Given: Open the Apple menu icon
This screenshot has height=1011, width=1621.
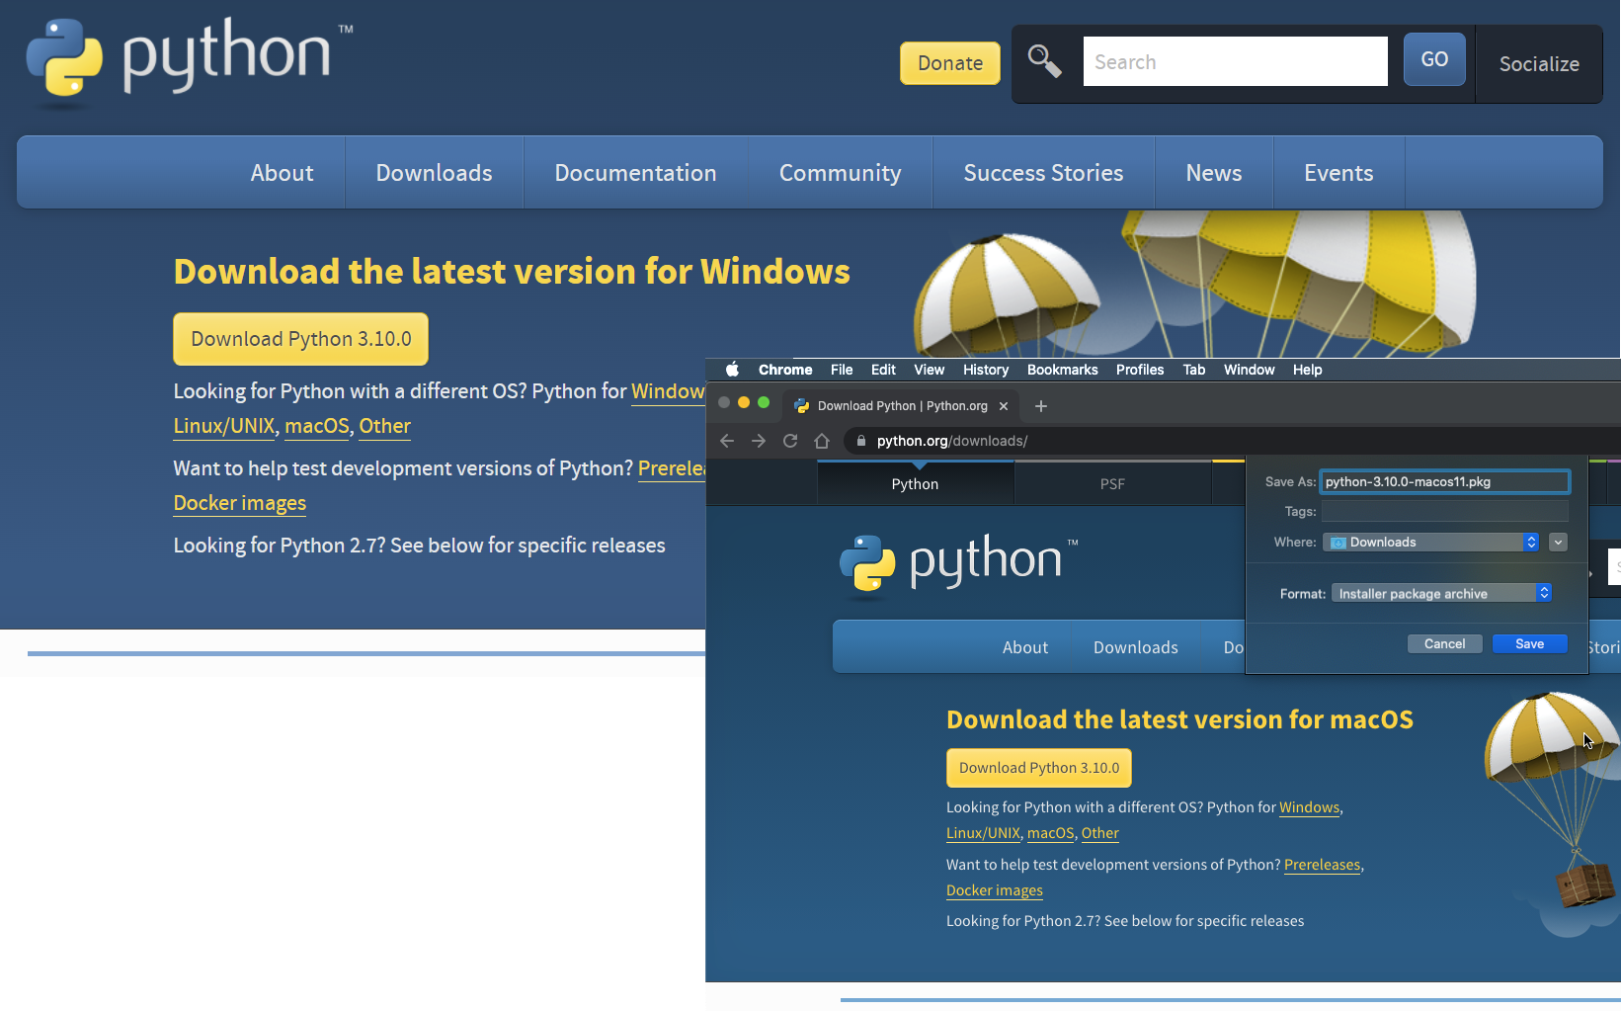Looking at the screenshot, I should tap(732, 370).
